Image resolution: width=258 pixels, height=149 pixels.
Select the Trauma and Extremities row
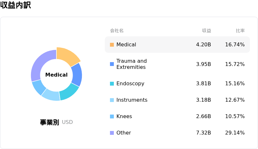pos(177,64)
